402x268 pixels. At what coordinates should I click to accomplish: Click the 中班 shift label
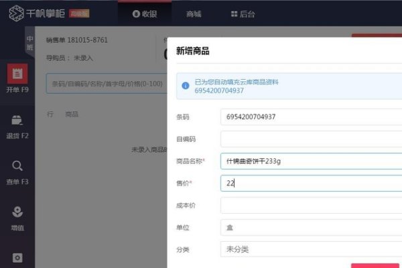point(29,43)
